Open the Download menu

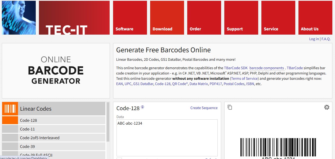click(162, 29)
